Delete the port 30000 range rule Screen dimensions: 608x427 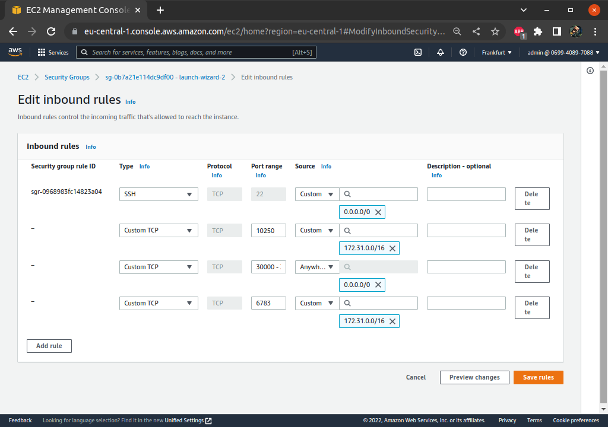(x=532, y=271)
